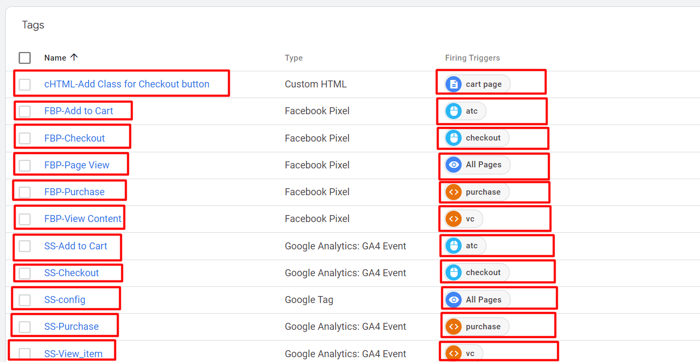700x362 pixels.
Task: Open the FBP-View Content tag
Action: point(83,219)
